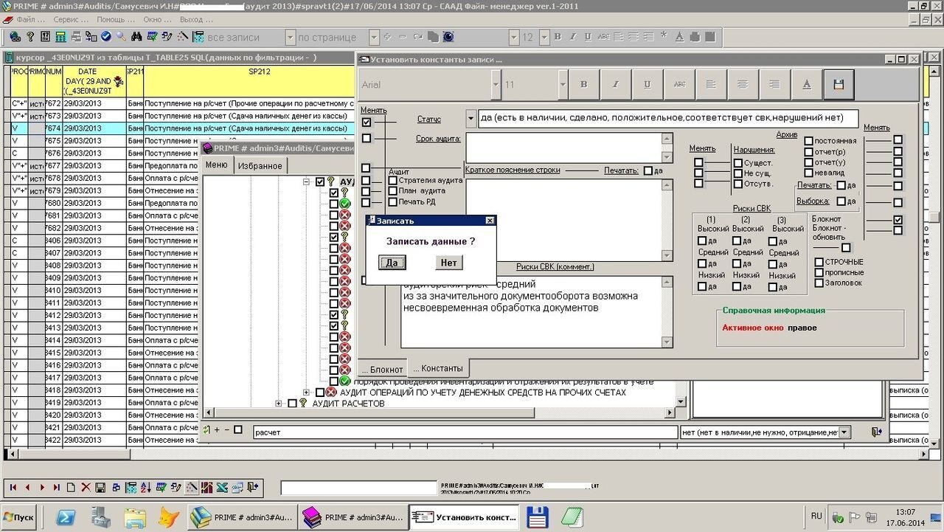Screen dimensions: 944x532
Task: Click the save diskette icon in bottom toolbar
Action: [x=100, y=487]
